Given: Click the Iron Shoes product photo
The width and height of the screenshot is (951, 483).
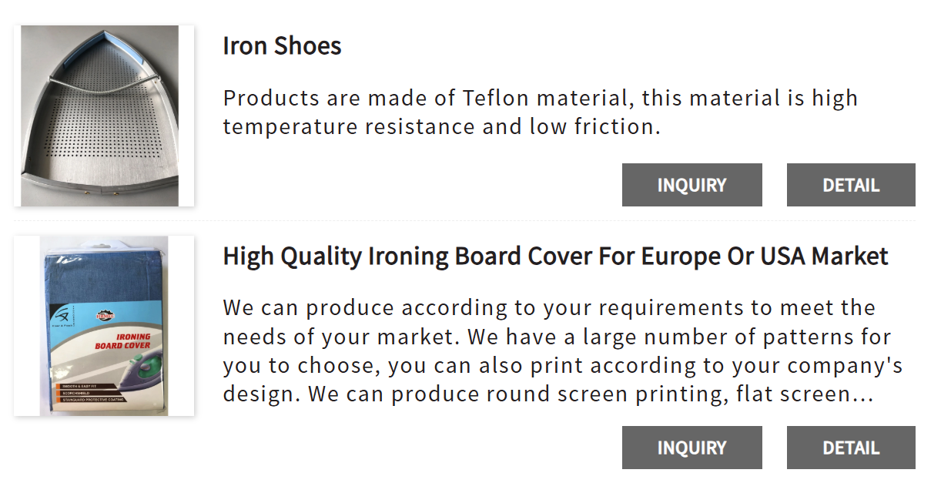Looking at the screenshot, I should pyautogui.click(x=102, y=114).
